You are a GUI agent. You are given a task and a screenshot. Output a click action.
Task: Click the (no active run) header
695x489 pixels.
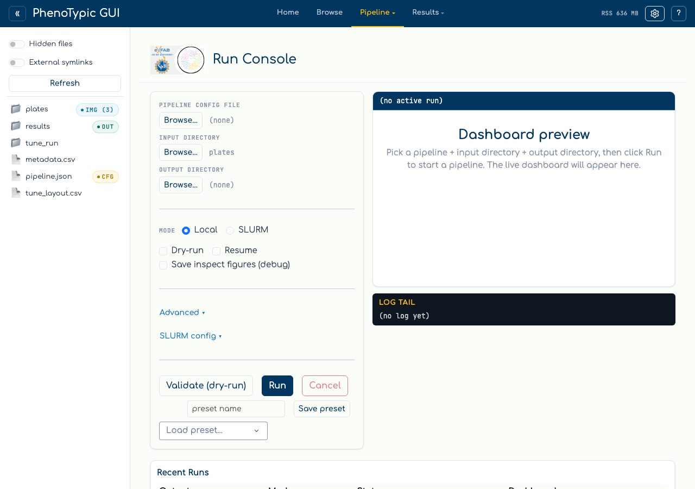tap(411, 101)
